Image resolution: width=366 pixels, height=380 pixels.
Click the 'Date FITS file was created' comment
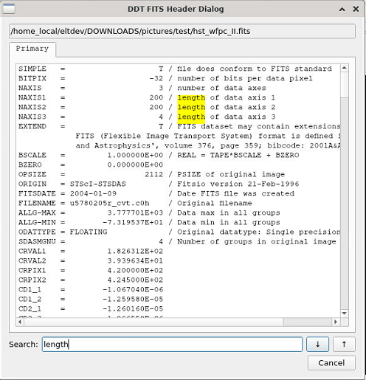tap(236, 193)
